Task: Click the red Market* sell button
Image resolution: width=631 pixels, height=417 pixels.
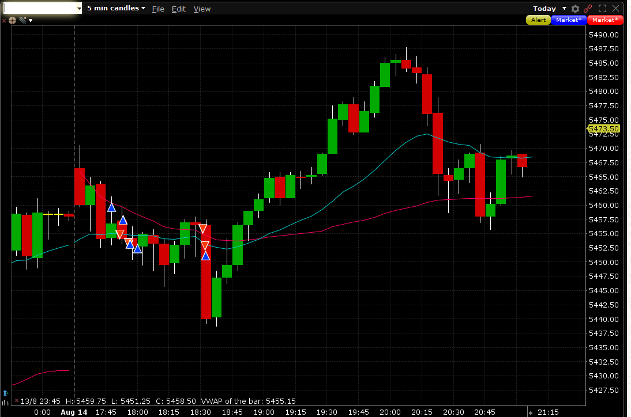Action: click(x=605, y=20)
